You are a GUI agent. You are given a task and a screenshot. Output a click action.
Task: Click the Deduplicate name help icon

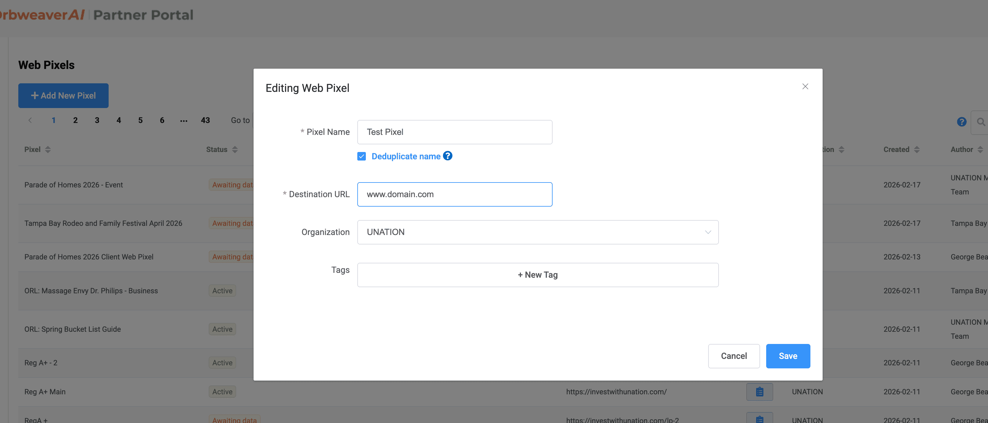tap(448, 156)
